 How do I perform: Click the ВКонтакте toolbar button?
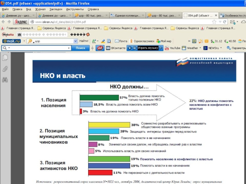(x=116, y=48)
